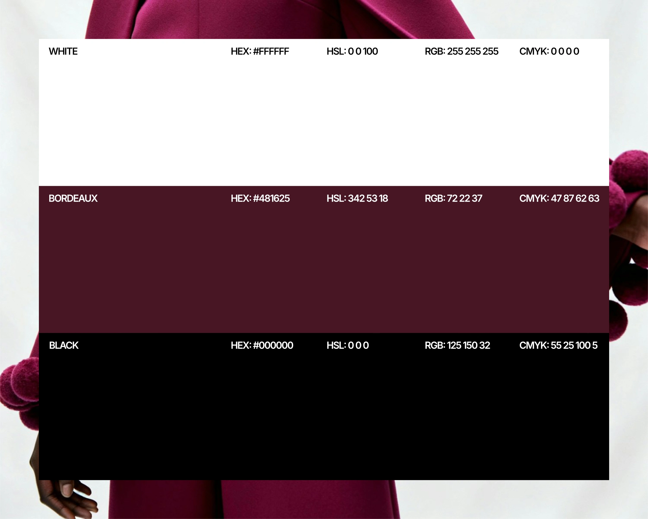Click the HSL: 342 53 18 text
The image size is (648, 519).
click(x=357, y=198)
